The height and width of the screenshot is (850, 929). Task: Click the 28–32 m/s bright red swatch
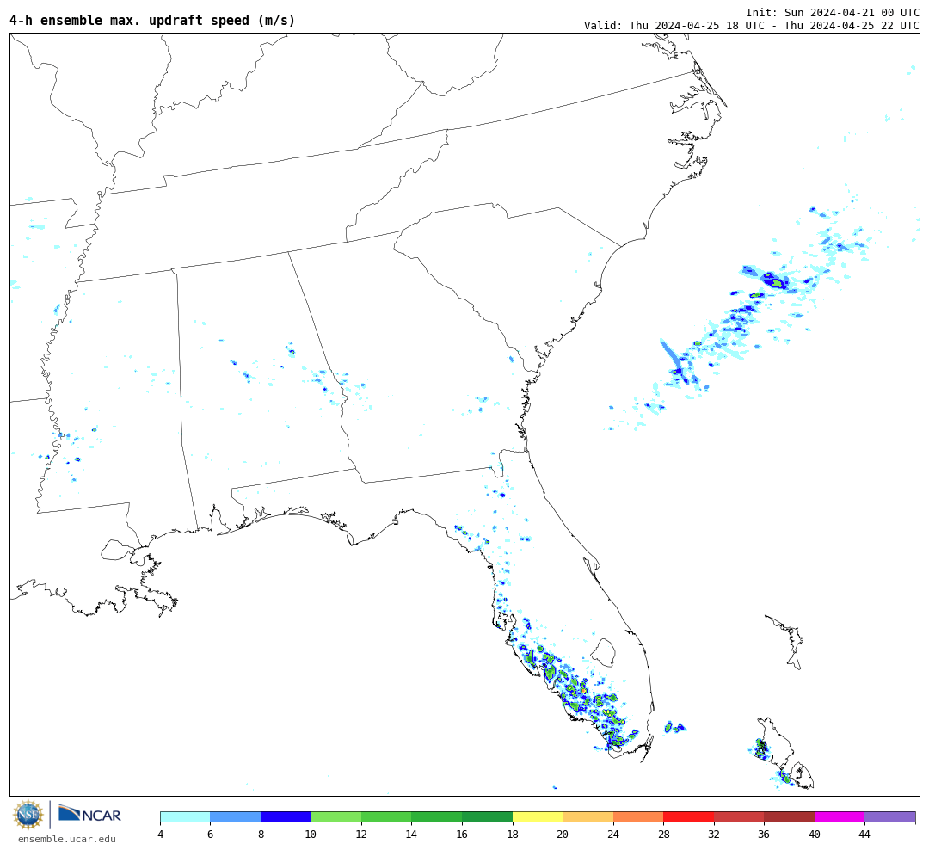(688, 817)
